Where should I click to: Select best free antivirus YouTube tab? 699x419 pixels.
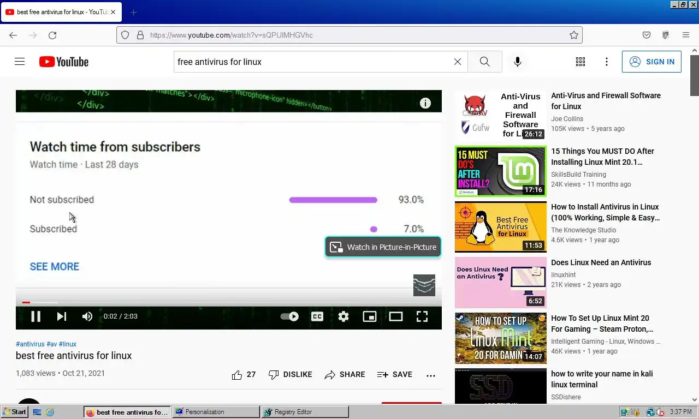62,12
